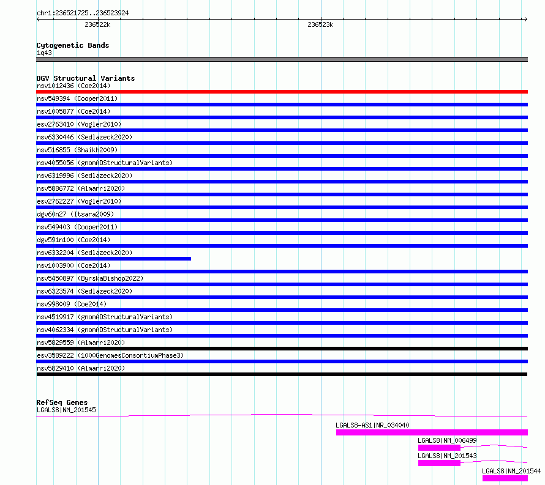The height and width of the screenshot is (485, 545).
Task: Click esv3589222 (1000GenomesConsortiumPhase3) label
Action: coord(110,355)
